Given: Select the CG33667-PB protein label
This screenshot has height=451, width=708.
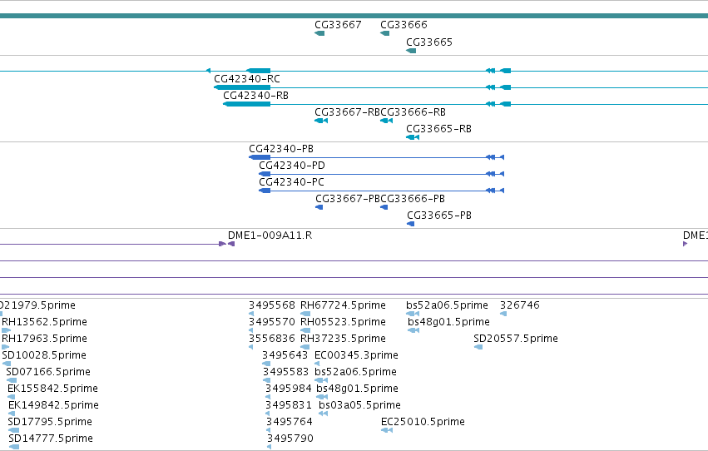Looking at the screenshot, I should coord(348,199).
